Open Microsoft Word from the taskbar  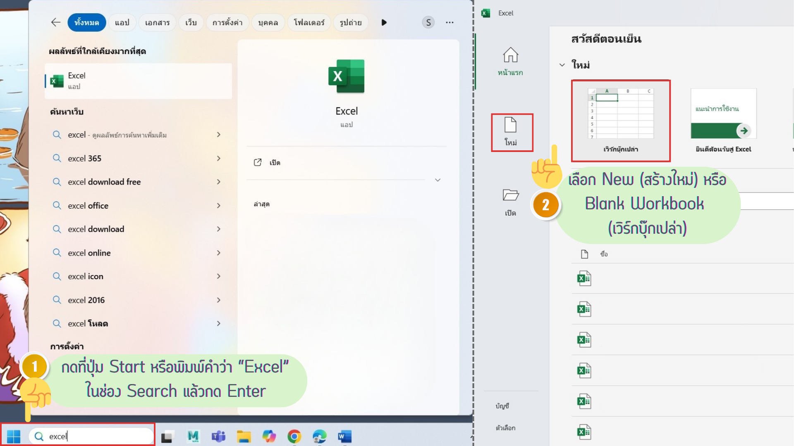pyautogui.click(x=344, y=436)
